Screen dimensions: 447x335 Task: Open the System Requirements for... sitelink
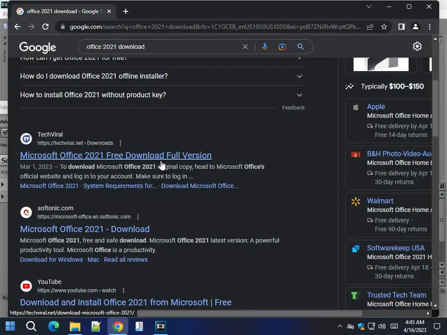point(120,186)
